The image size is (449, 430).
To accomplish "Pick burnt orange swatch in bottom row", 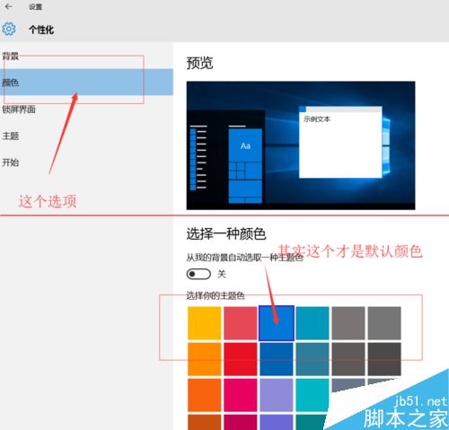I will pos(205,422).
